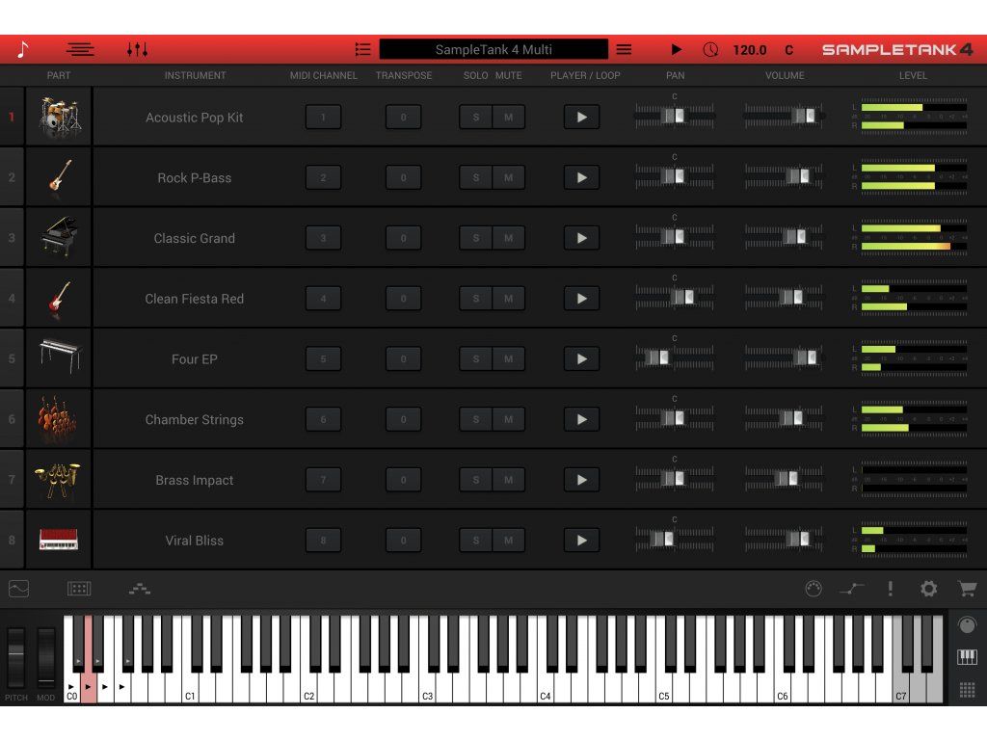Open the shopping cart store icon
987x740 pixels.
[967, 589]
